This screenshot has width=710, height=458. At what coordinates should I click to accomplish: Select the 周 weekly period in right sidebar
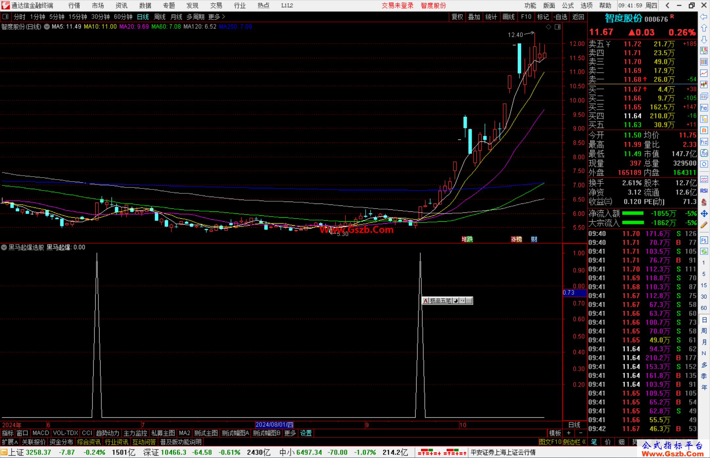[704, 331]
